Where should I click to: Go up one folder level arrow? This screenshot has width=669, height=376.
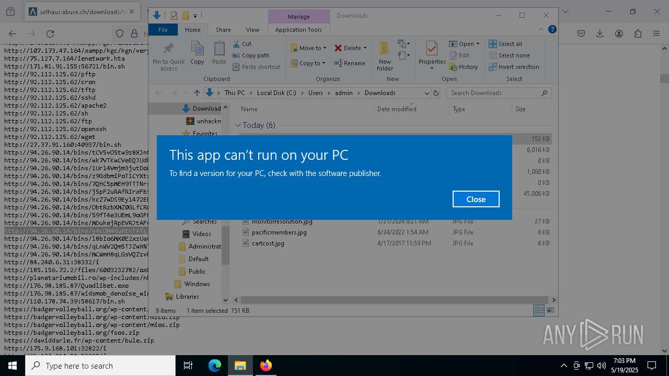coord(197,93)
